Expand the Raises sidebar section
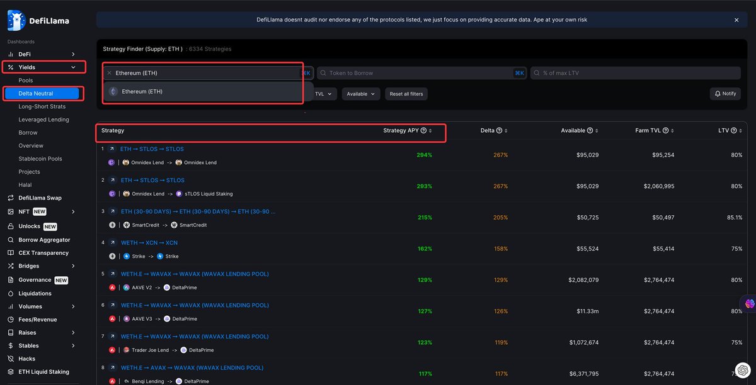The width and height of the screenshot is (756, 385). (73, 333)
